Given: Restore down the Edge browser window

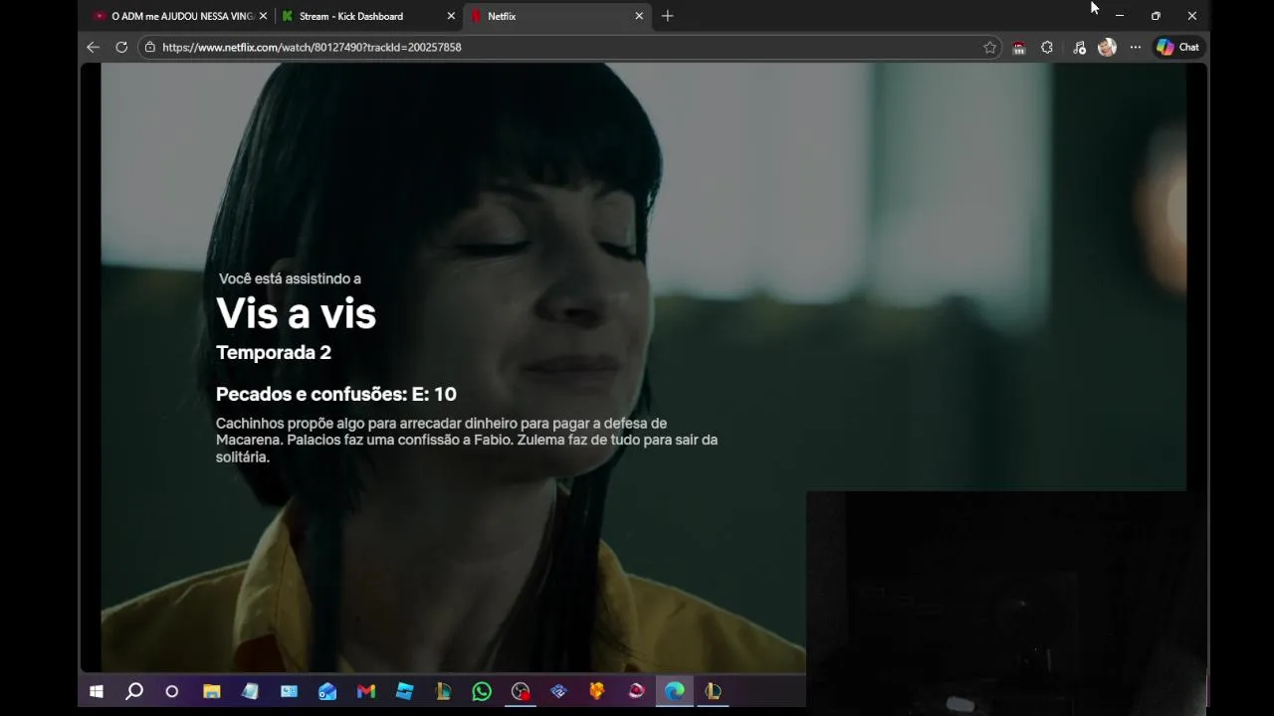Looking at the screenshot, I should coord(1156,16).
